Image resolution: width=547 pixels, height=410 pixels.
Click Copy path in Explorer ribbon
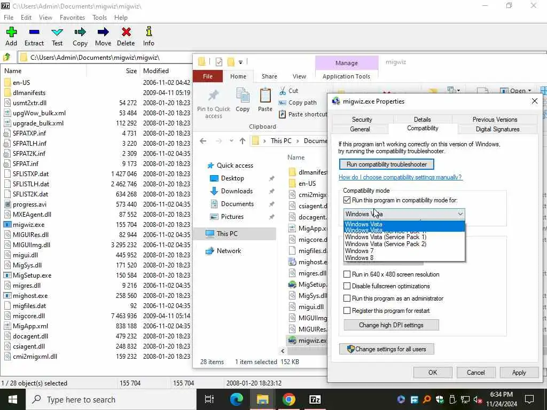tap(298, 102)
